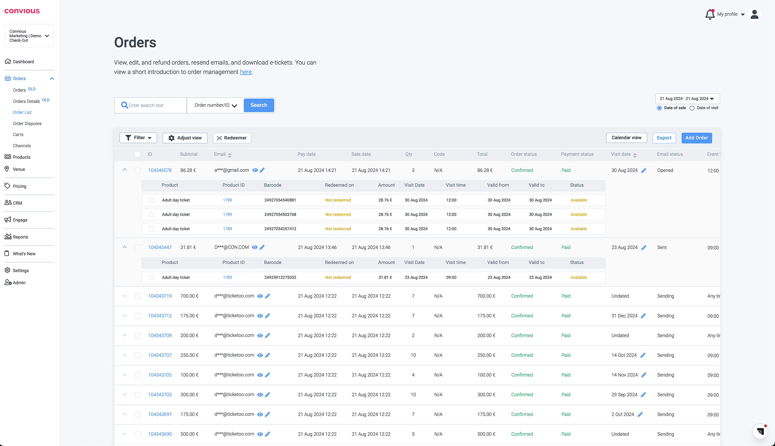Screen dimensions: 775x446
Task: Click the notifications bell icon
Action: (710, 15)
